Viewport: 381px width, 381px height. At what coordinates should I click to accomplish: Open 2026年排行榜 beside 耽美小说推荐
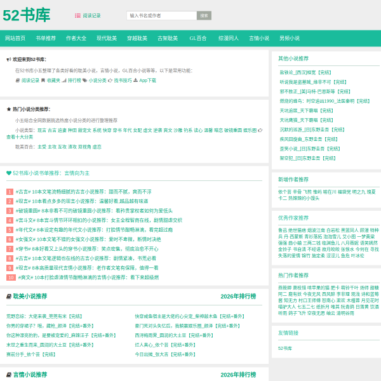238,297
